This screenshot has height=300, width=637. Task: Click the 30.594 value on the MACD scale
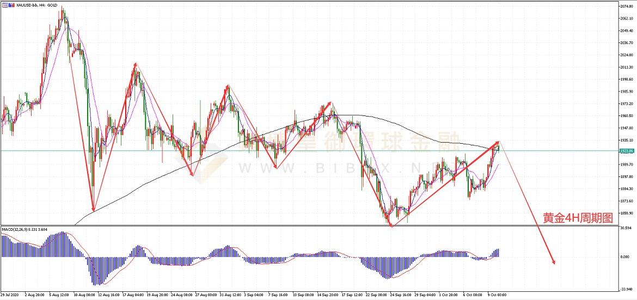tap(626, 228)
